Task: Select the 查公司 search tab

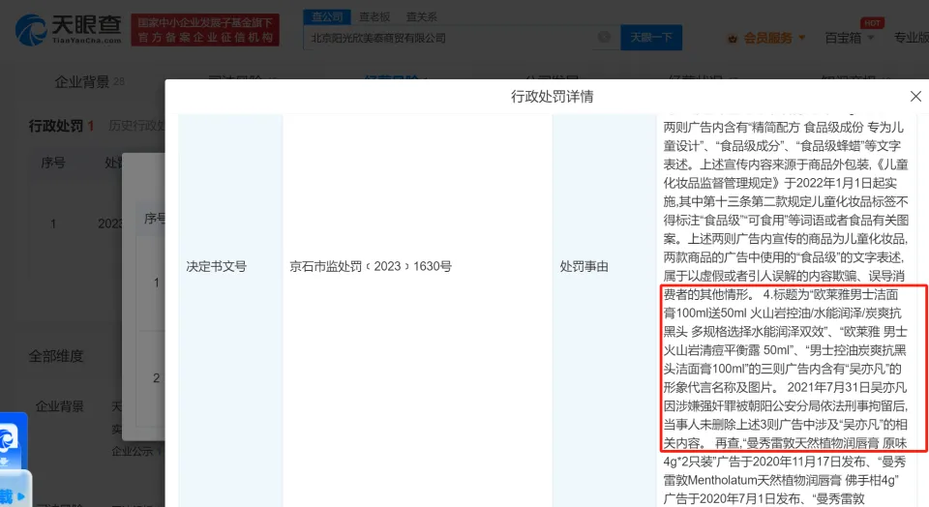Action: (327, 16)
